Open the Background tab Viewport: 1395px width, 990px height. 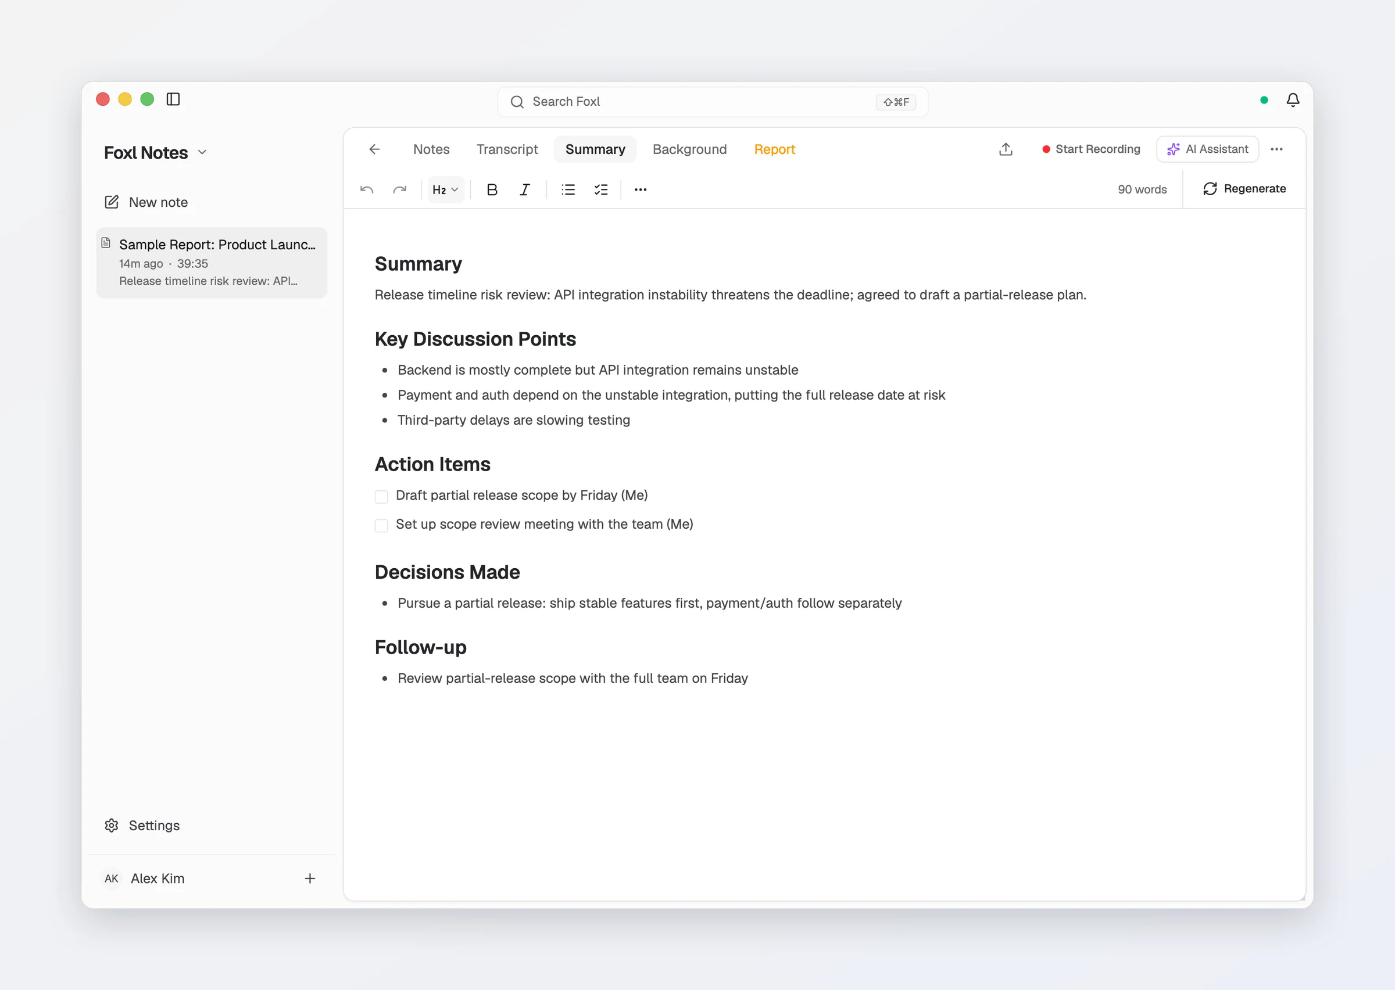(689, 149)
